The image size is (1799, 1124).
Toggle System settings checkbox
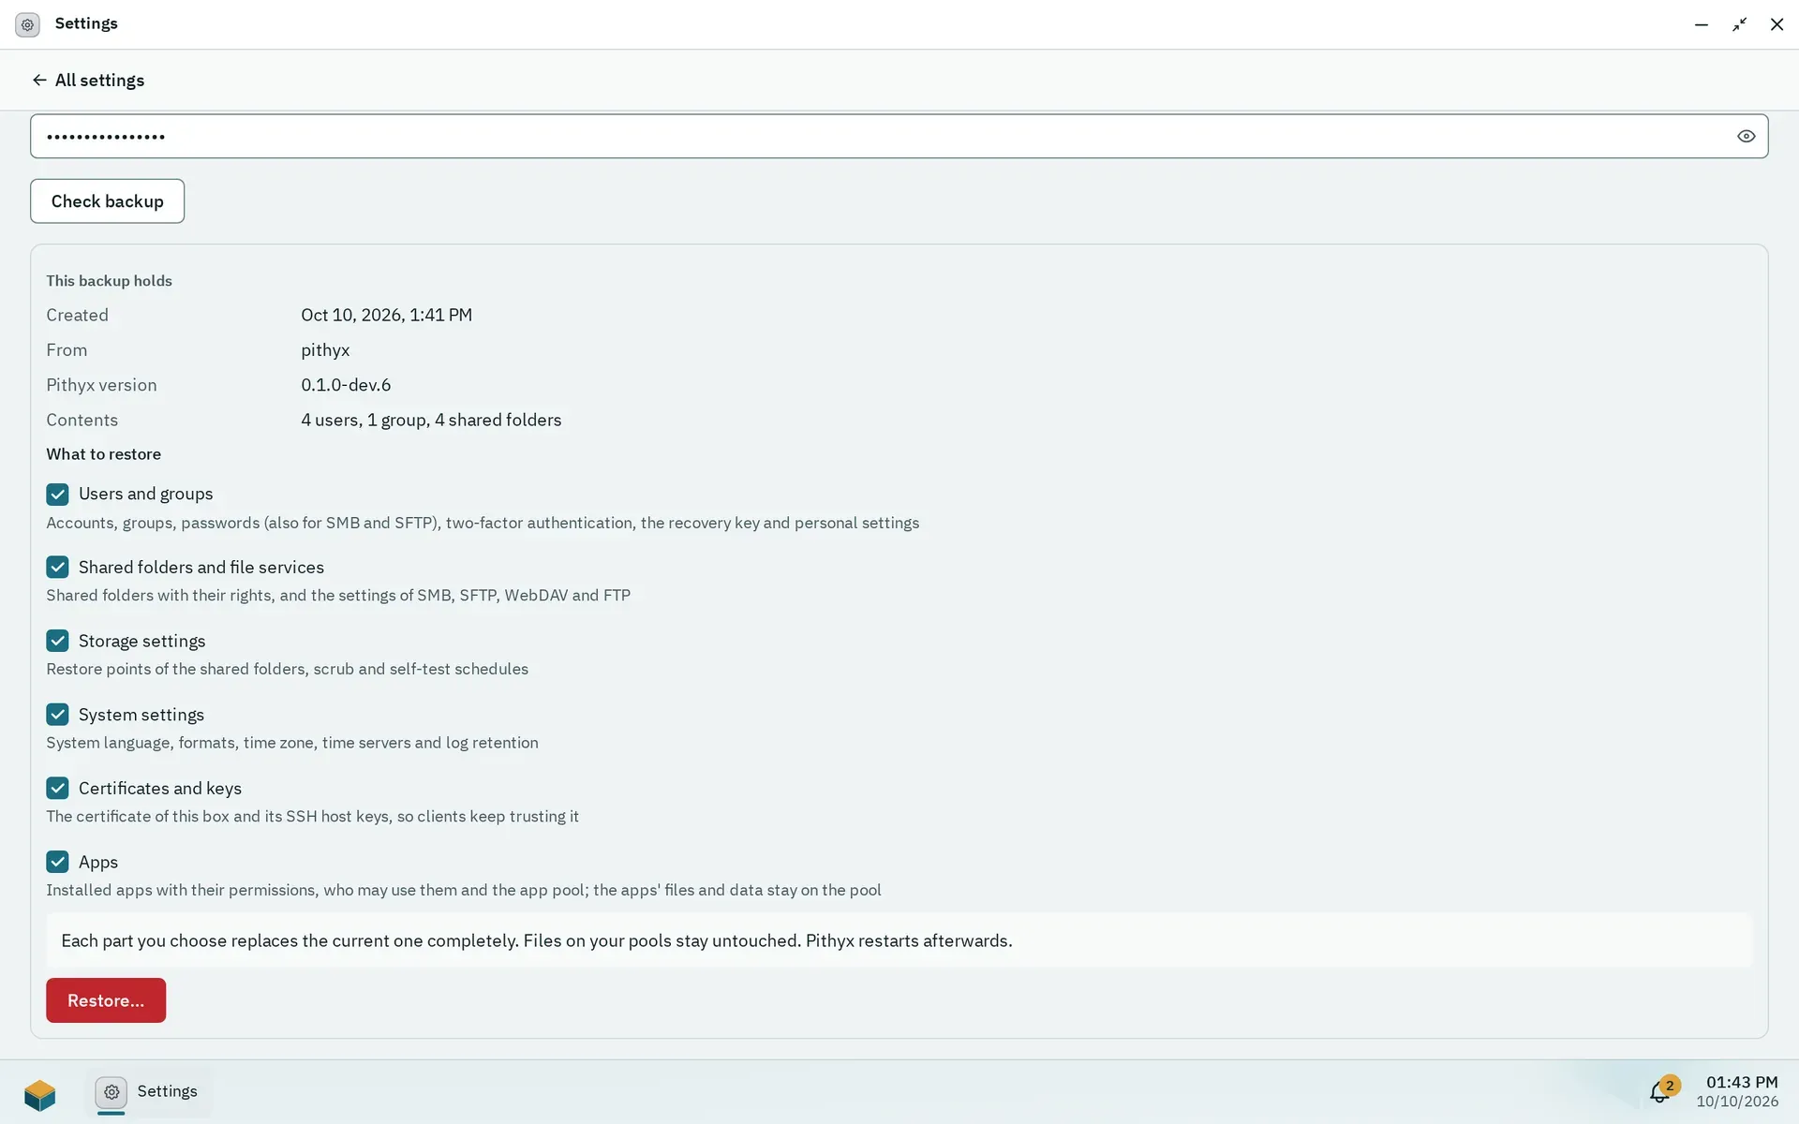click(57, 715)
